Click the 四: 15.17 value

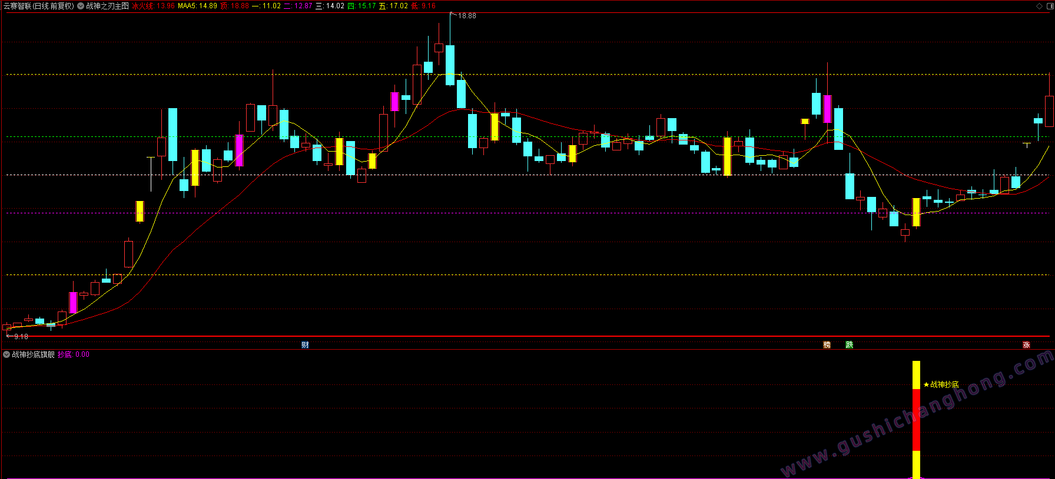(x=361, y=6)
